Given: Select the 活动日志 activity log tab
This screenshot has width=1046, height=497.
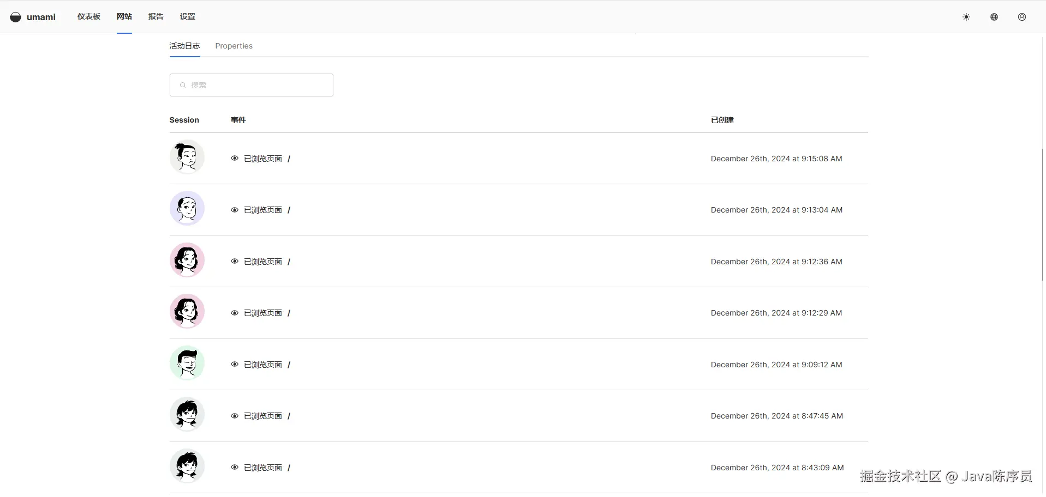Looking at the screenshot, I should click(x=184, y=46).
